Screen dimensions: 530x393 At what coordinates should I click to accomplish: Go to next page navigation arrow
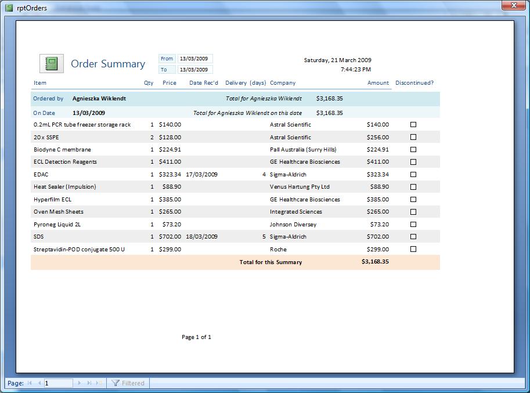click(80, 383)
